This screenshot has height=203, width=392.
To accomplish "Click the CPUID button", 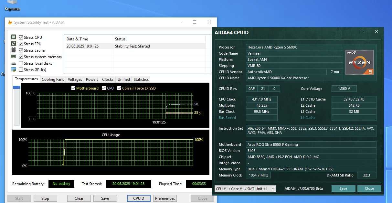I will click(x=139, y=198).
